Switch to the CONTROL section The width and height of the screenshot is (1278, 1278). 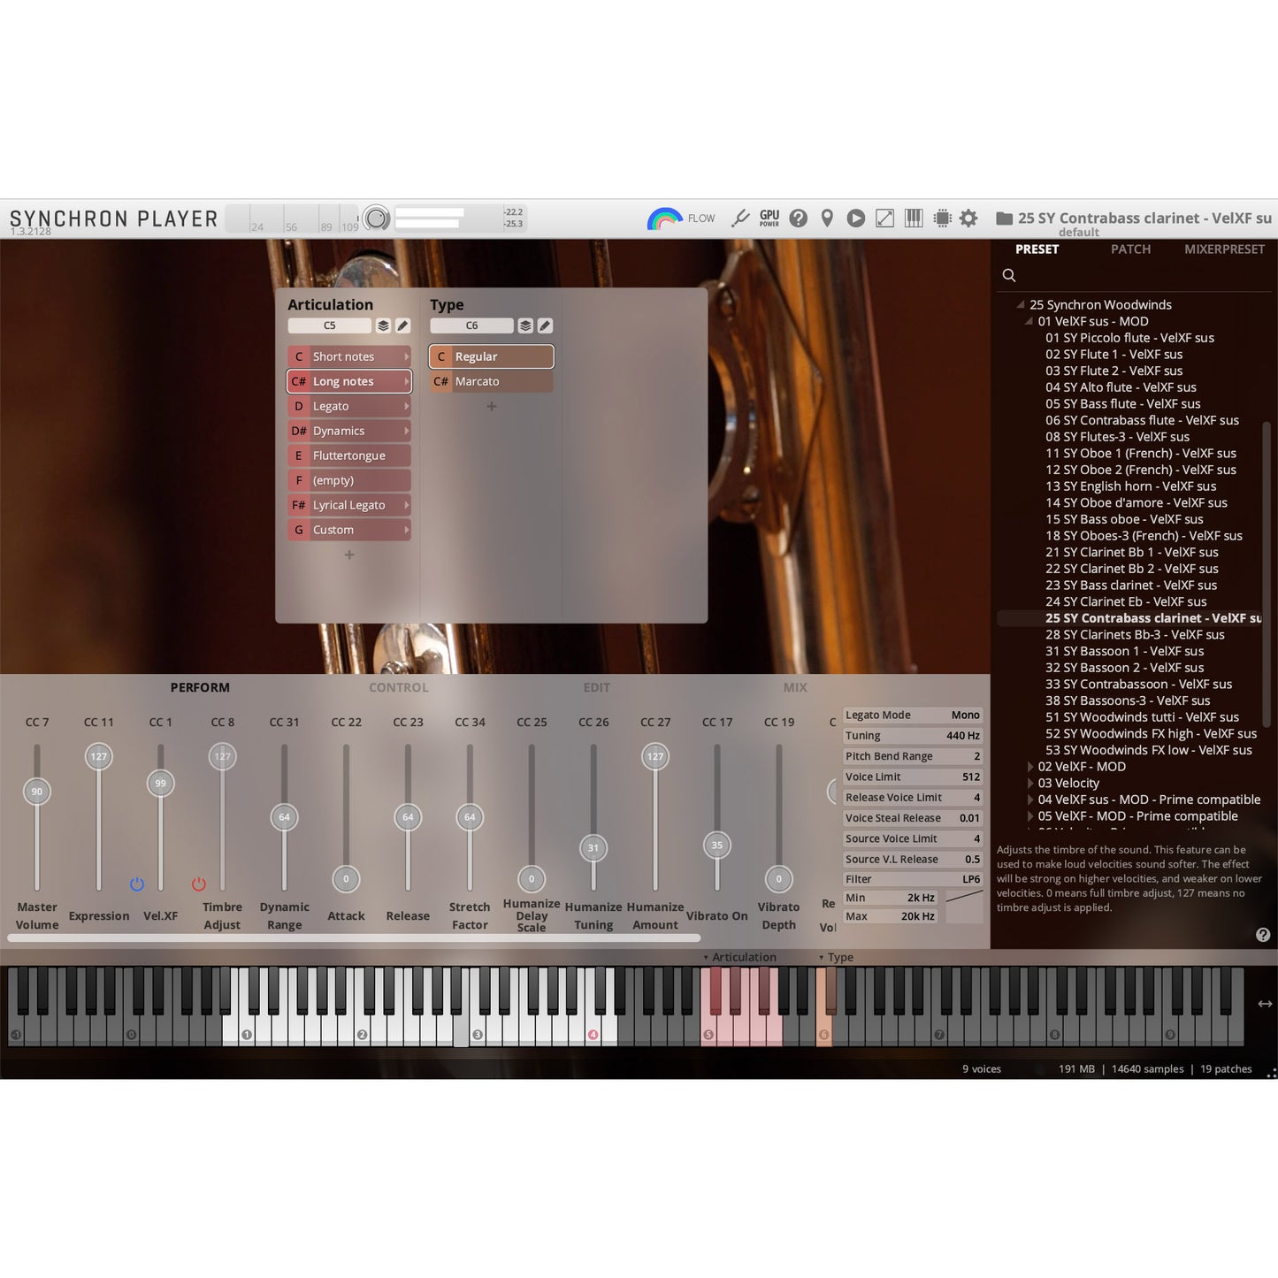click(x=398, y=687)
